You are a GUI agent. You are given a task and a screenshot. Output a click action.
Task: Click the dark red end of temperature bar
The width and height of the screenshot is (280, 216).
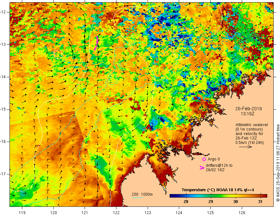coord(265,196)
